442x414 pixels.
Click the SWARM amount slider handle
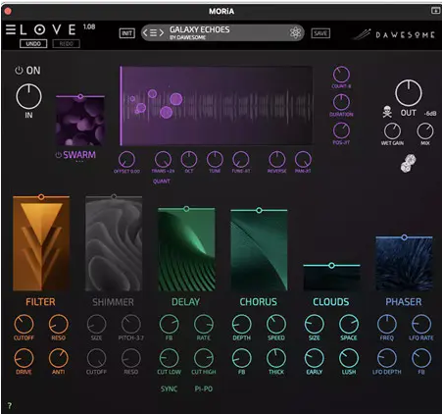(x=80, y=96)
